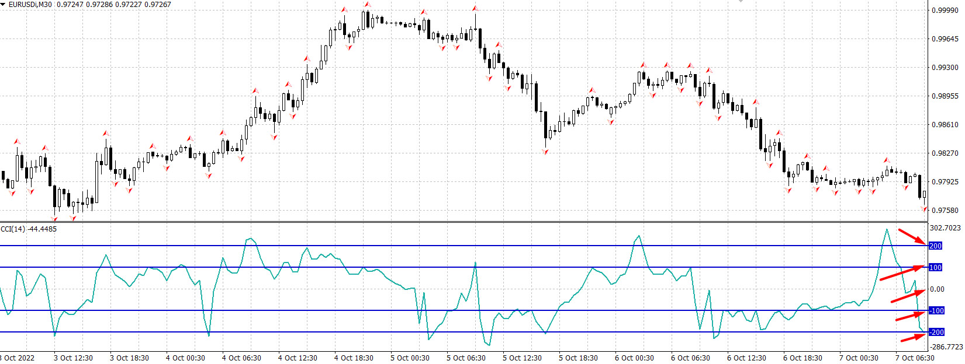Click the 0.99990 price axis label
Image resolution: width=965 pixels, height=364 pixels.
click(x=945, y=10)
